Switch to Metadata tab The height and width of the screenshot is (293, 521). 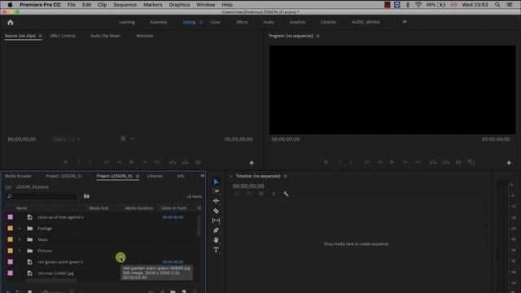(x=145, y=36)
